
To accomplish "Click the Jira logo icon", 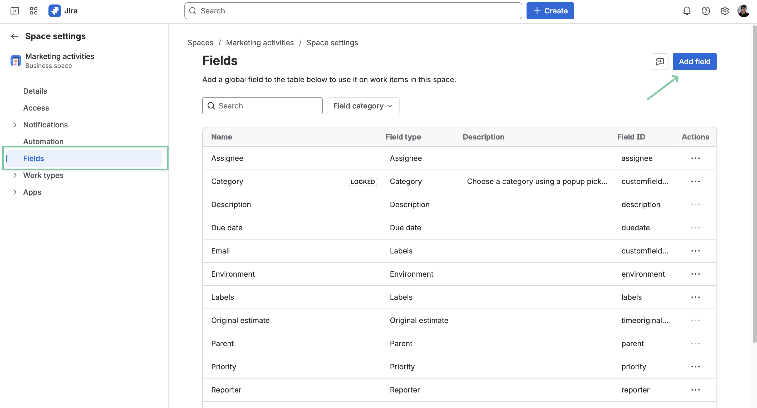I will (x=55, y=11).
